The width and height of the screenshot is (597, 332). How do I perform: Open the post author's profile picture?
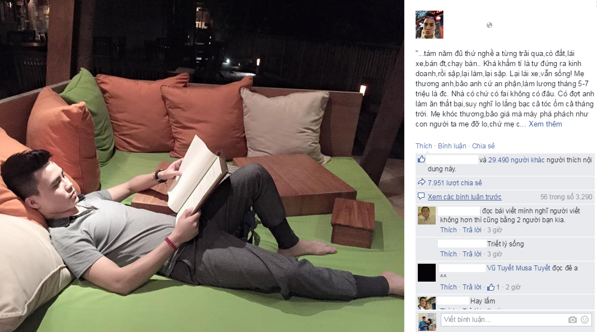429,25
